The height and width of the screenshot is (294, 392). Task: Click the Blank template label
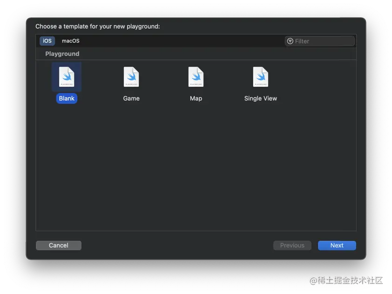(67, 99)
